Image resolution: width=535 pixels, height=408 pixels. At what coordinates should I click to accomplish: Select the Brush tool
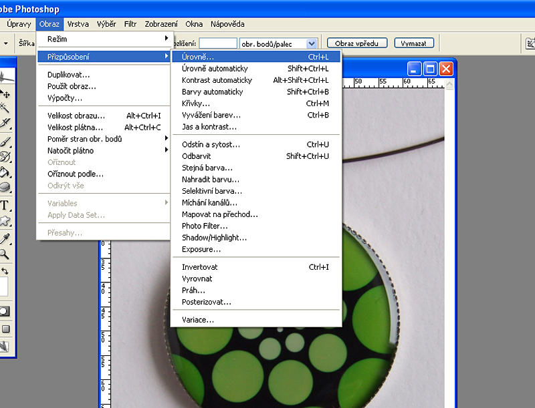(x=5, y=141)
